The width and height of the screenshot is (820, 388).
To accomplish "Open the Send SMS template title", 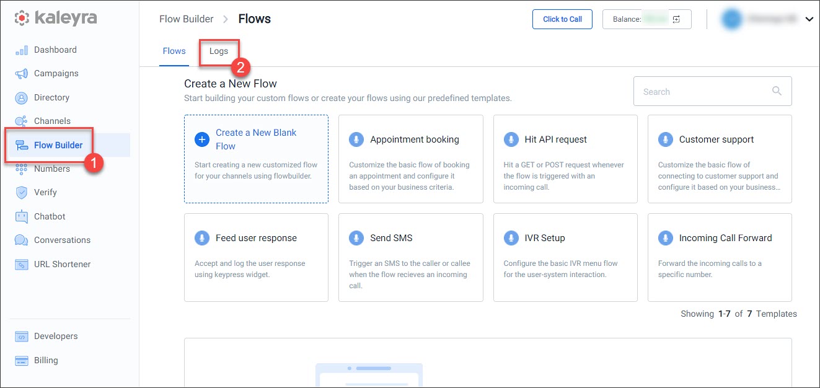I will pyautogui.click(x=391, y=238).
